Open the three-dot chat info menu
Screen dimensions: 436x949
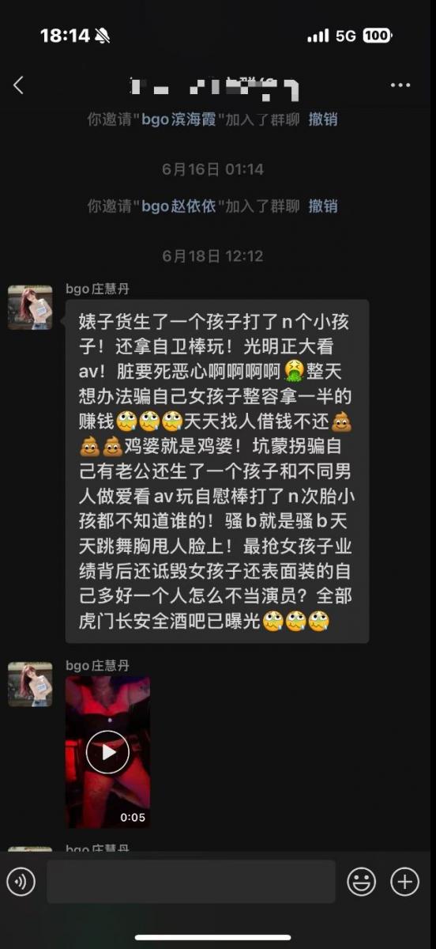(400, 85)
